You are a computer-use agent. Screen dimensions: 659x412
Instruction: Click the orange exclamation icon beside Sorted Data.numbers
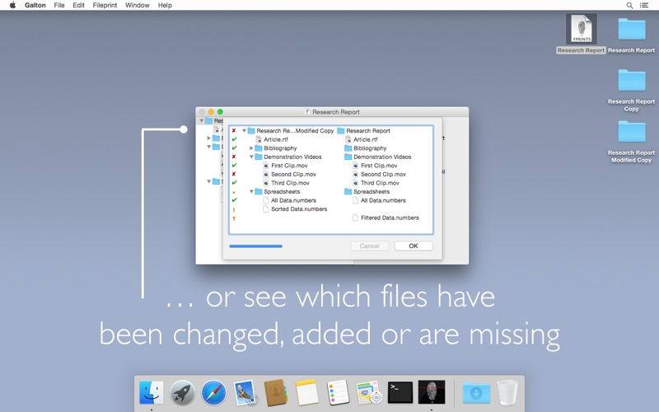point(234,209)
